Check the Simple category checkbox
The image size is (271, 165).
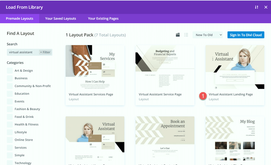click(x=10, y=155)
